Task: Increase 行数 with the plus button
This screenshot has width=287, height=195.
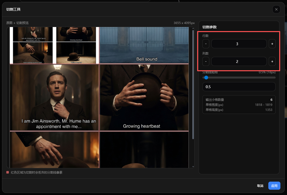Action: 272,44
